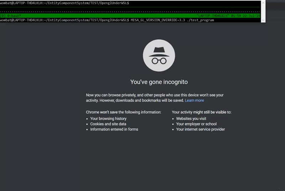Image resolution: width=285 pixels, height=191 pixels.
Task: Click 'Cookies and site data' list item
Action: coord(108,124)
